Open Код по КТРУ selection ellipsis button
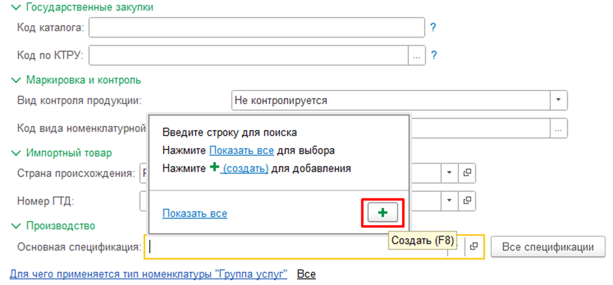Viewport: 613px width, 285px height. 417,56
